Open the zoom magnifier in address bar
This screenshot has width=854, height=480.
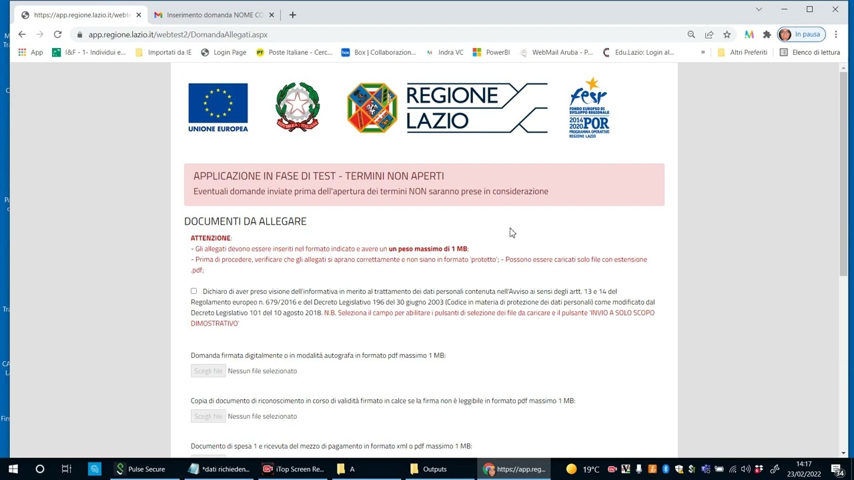[691, 34]
